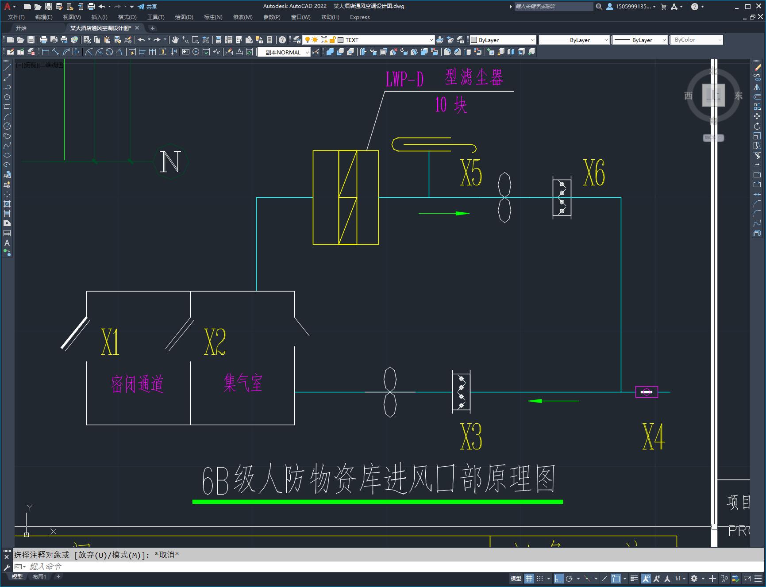Open the 修改(M) menu
Image resolution: width=766 pixels, height=587 pixels.
coord(243,17)
